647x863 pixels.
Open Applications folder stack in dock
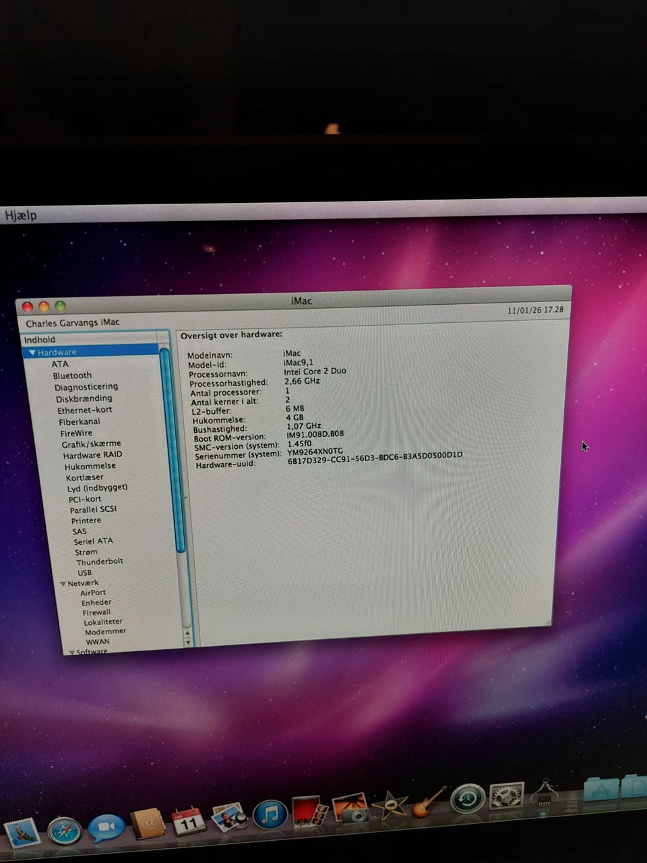coord(600,788)
